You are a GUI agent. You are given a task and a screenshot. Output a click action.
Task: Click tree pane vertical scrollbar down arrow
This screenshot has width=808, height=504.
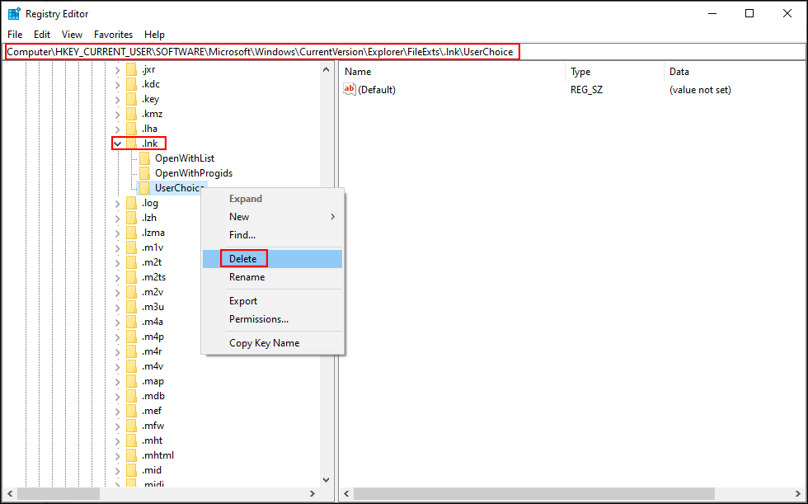point(326,480)
